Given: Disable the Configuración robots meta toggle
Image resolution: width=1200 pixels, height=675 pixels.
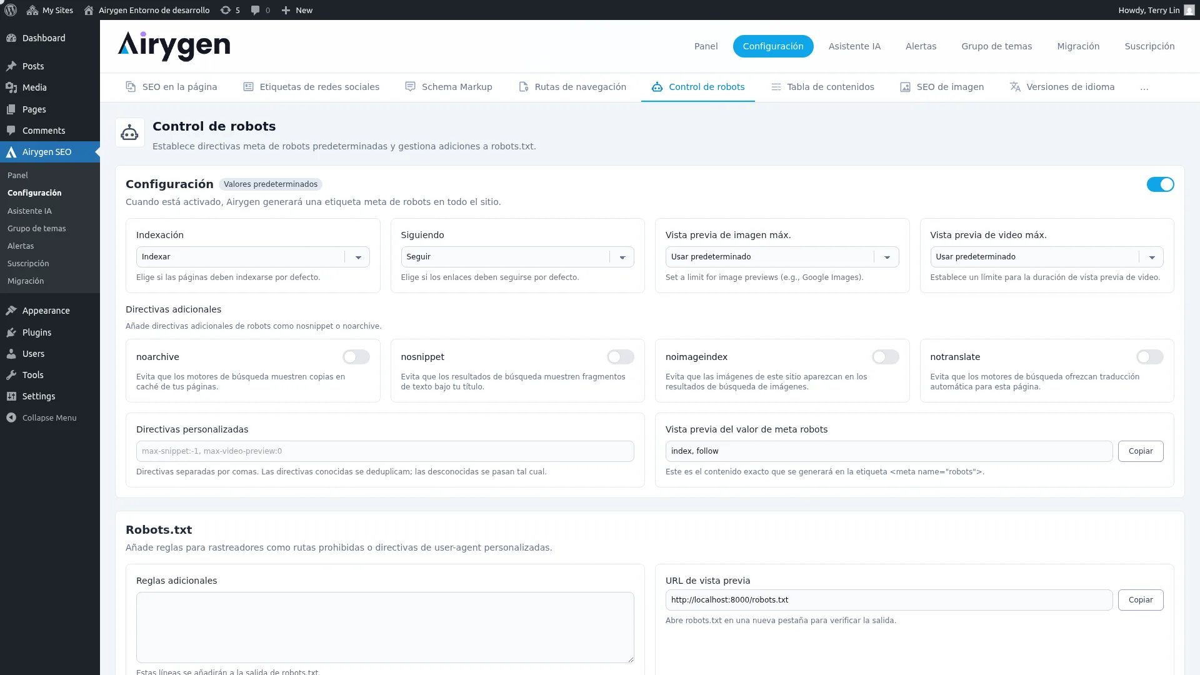Looking at the screenshot, I should click(x=1160, y=184).
